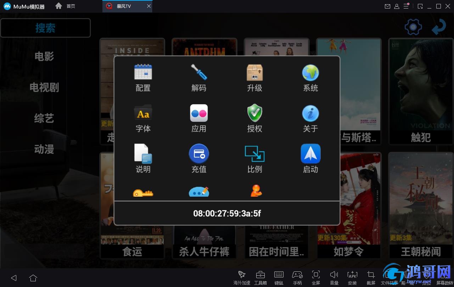The height and width of the screenshot is (287, 454).
Task: Select the 比例 aspect ratio icon
Action: coord(254,154)
